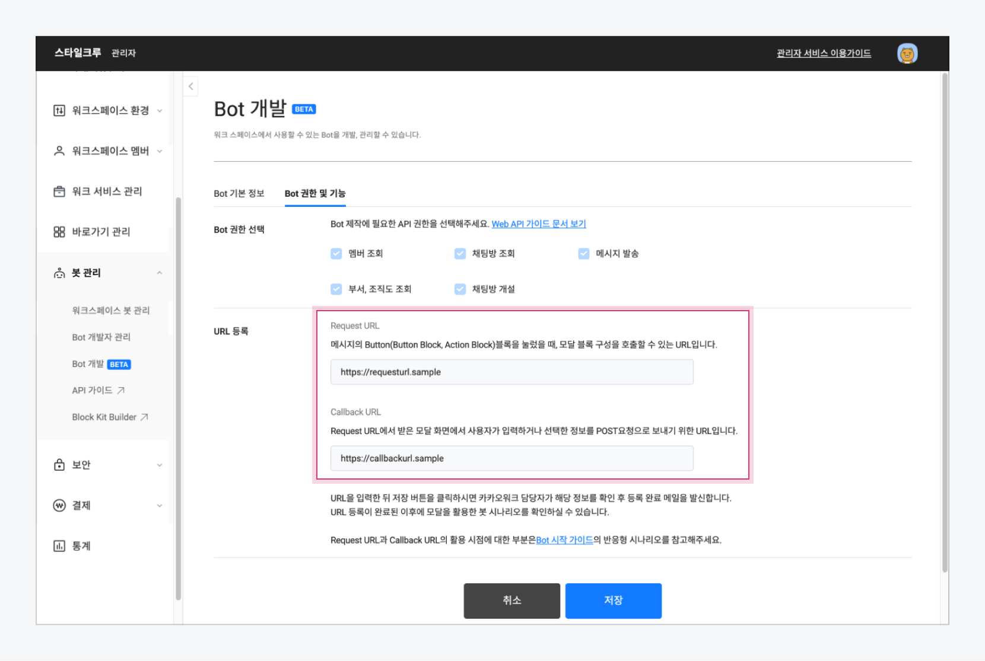This screenshot has height=661, width=985.
Task: Click the Bot 권한 선택 label
Action: (239, 230)
